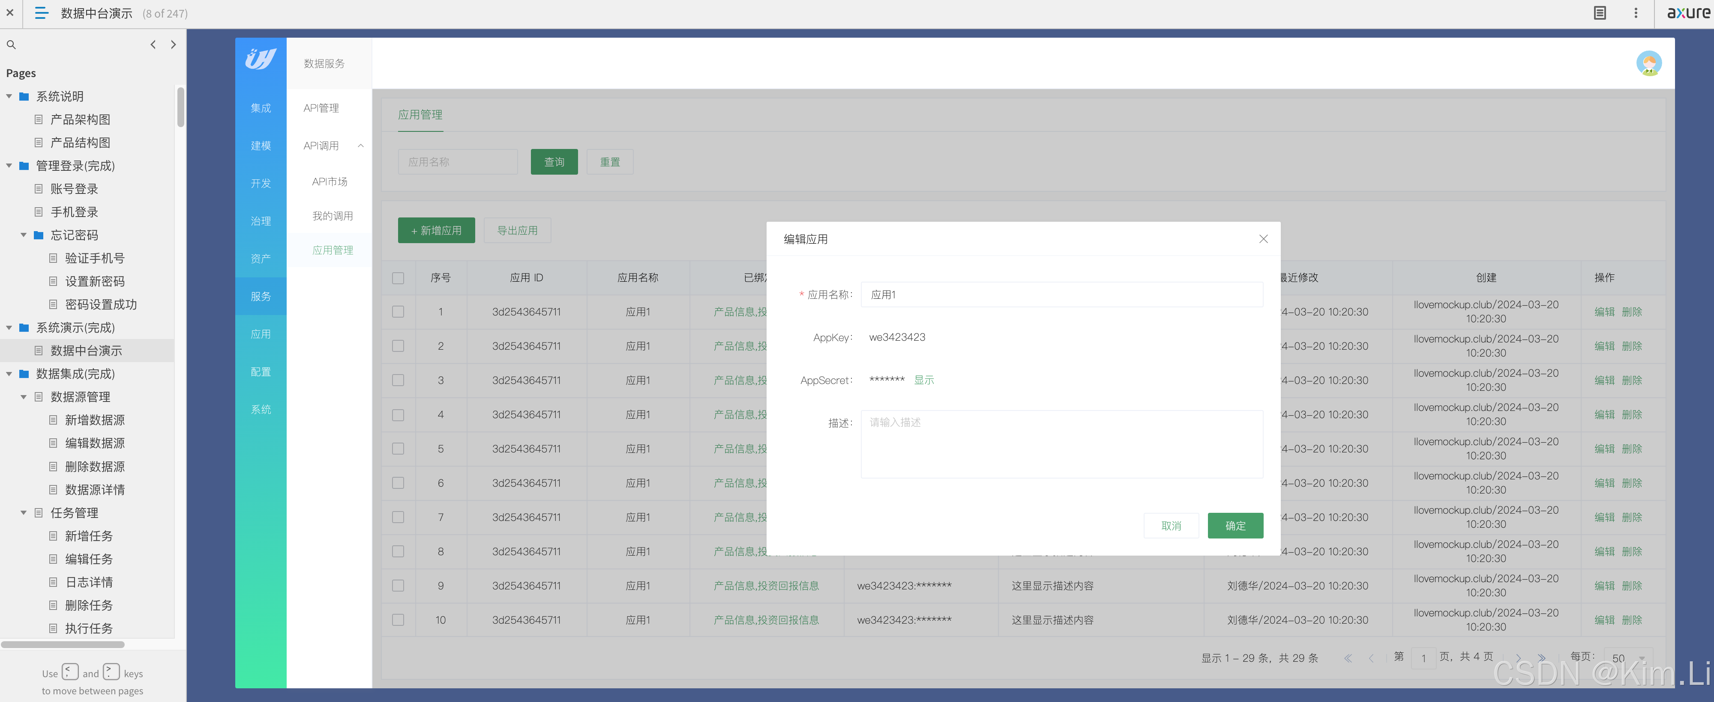Open the page notes document icon
Screen dimensions: 1714x702
pyautogui.click(x=1600, y=13)
